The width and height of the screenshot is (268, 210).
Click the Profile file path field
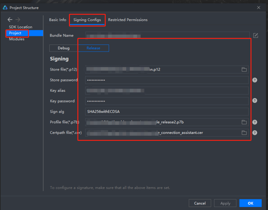pos(167,122)
